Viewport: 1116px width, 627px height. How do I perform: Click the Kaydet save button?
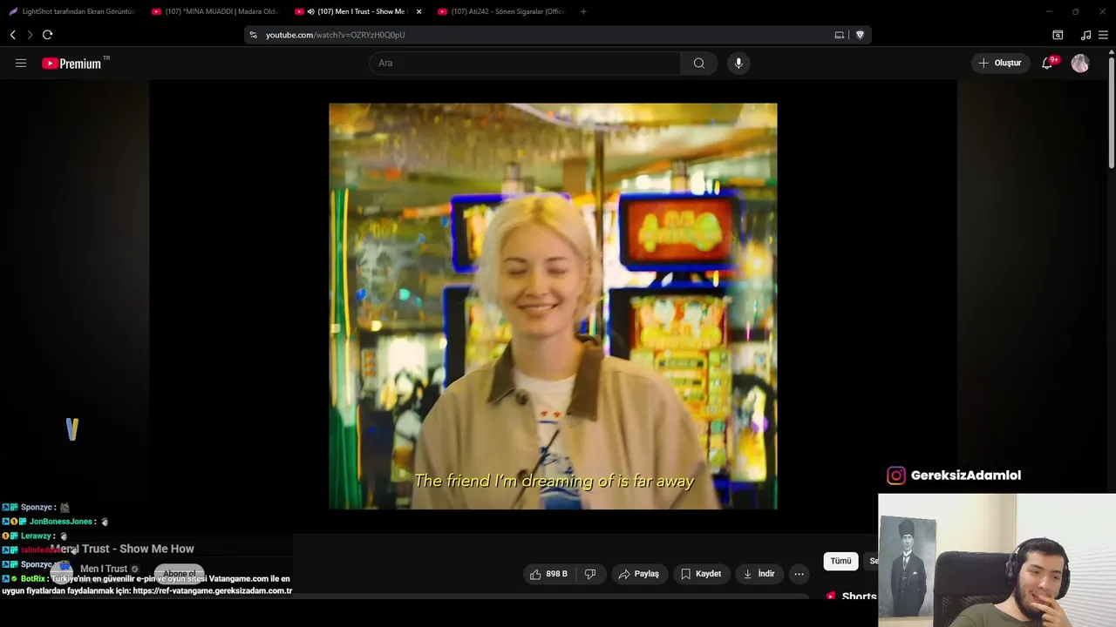[701, 574]
